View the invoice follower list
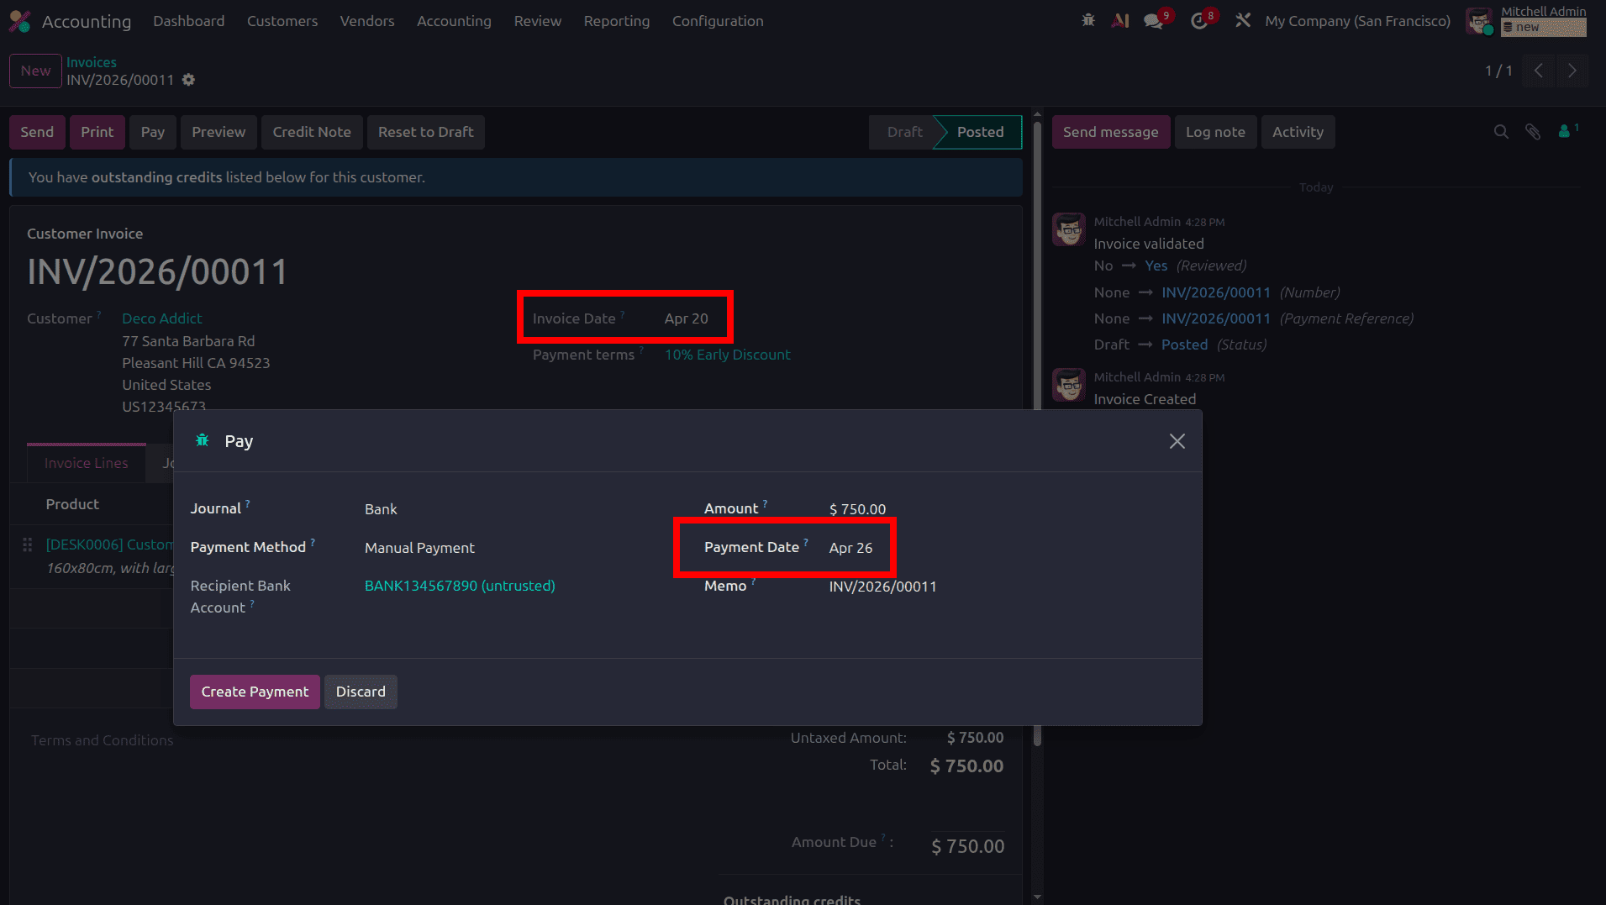The width and height of the screenshot is (1606, 905). 1564,132
